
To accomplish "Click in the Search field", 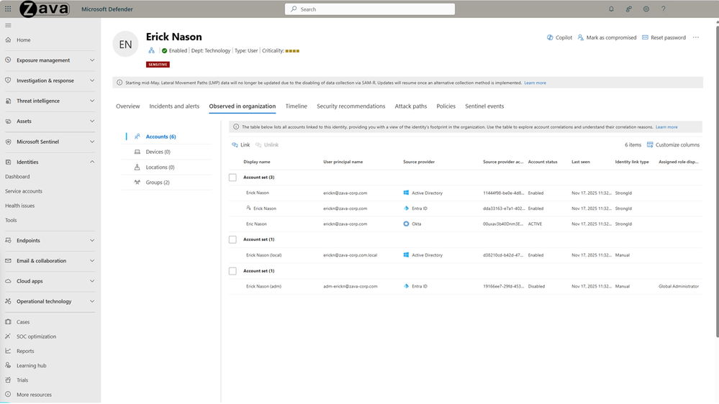I will [x=370, y=9].
